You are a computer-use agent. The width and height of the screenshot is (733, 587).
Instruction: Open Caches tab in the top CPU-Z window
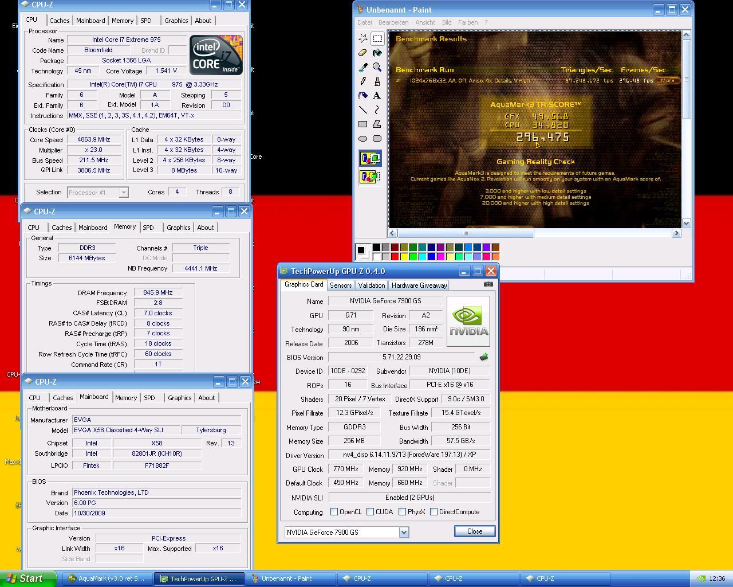pos(60,21)
